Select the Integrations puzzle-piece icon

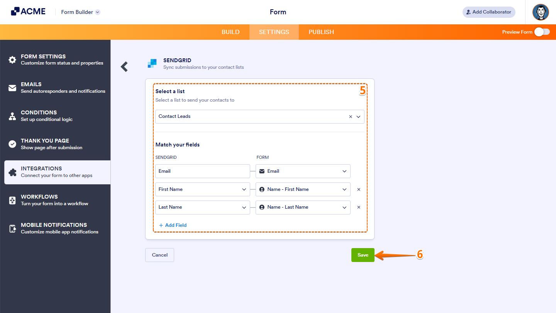(12, 171)
